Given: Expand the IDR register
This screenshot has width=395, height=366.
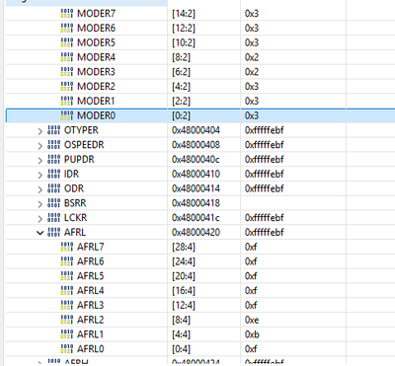Looking at the screenshot, I should point(40,175).
